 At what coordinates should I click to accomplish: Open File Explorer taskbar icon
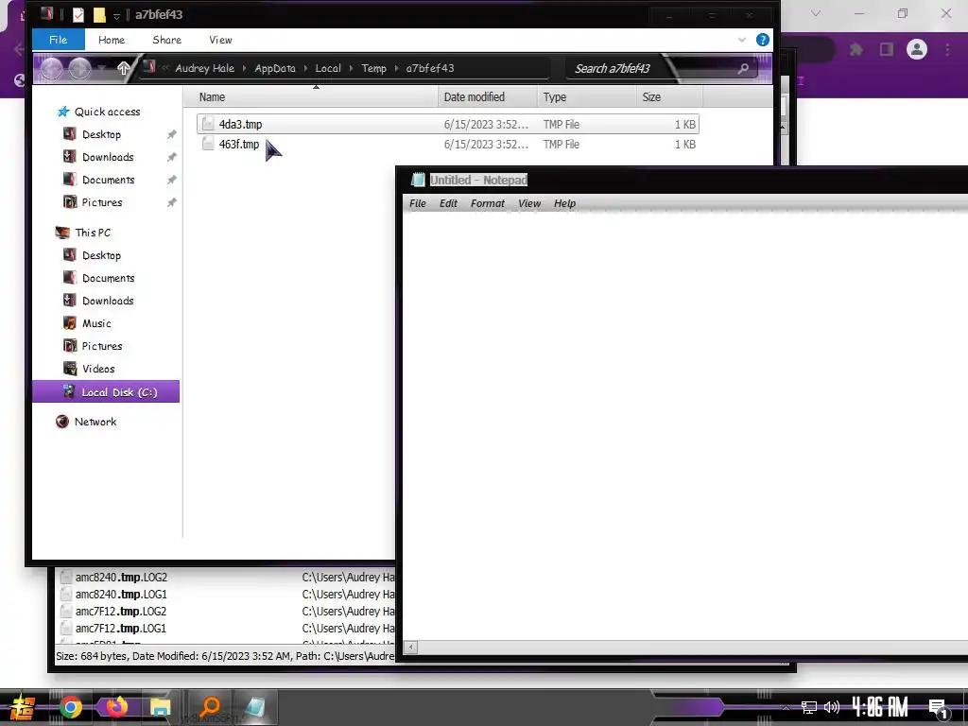click(x=161, y=707)
